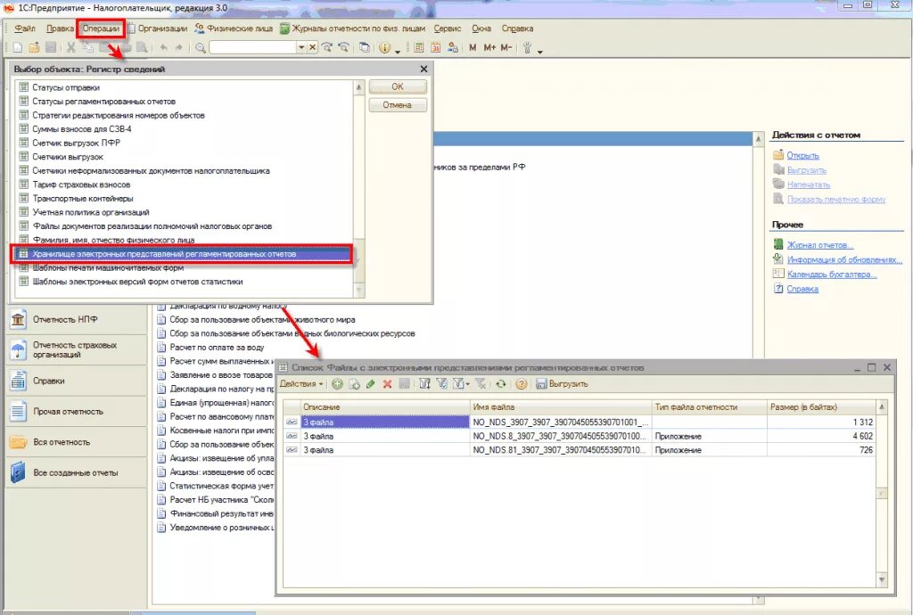Open the Окна menu
The image size is (913, 615).
click(x=481, y=29)
